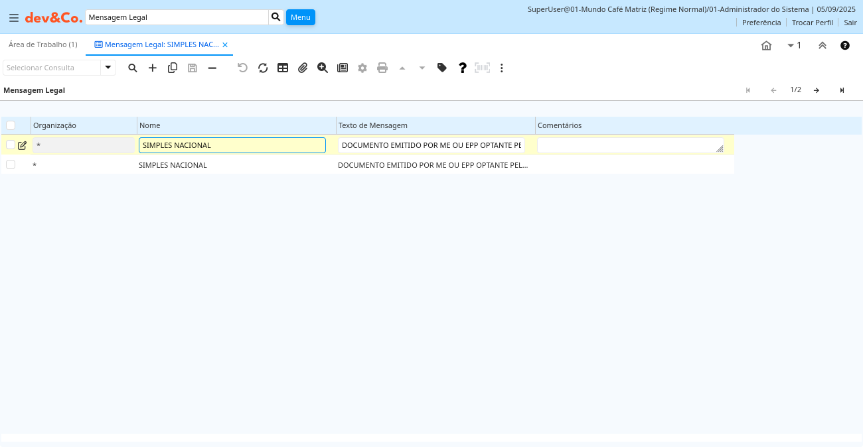863x447 pixels.
Task: Open the hamburger menu icon
Action: click(x=13, y=17)
